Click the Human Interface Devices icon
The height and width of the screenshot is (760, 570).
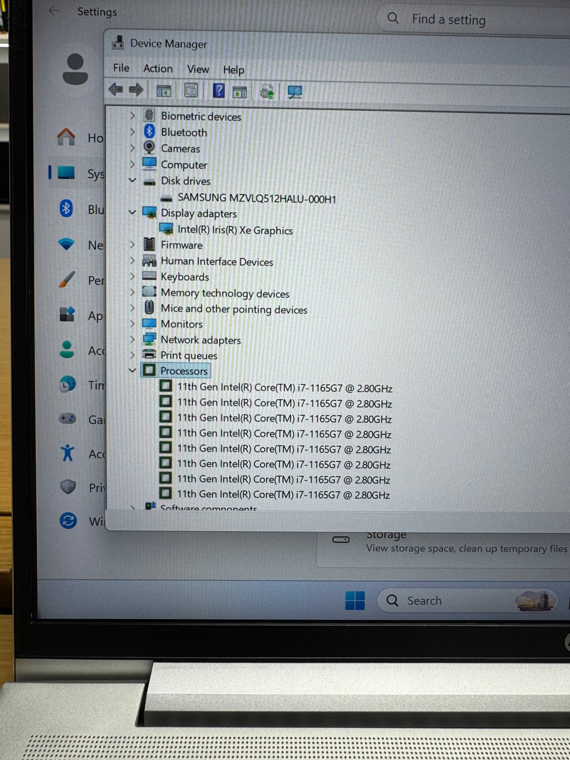(x=149, y=261)
